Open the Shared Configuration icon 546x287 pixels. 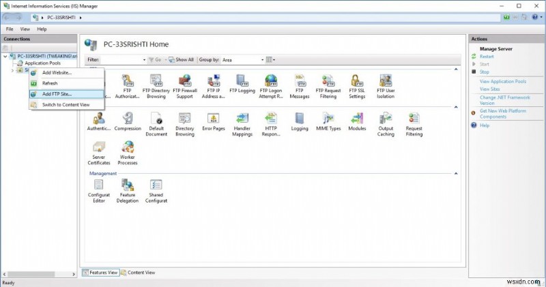click(156, 191)
